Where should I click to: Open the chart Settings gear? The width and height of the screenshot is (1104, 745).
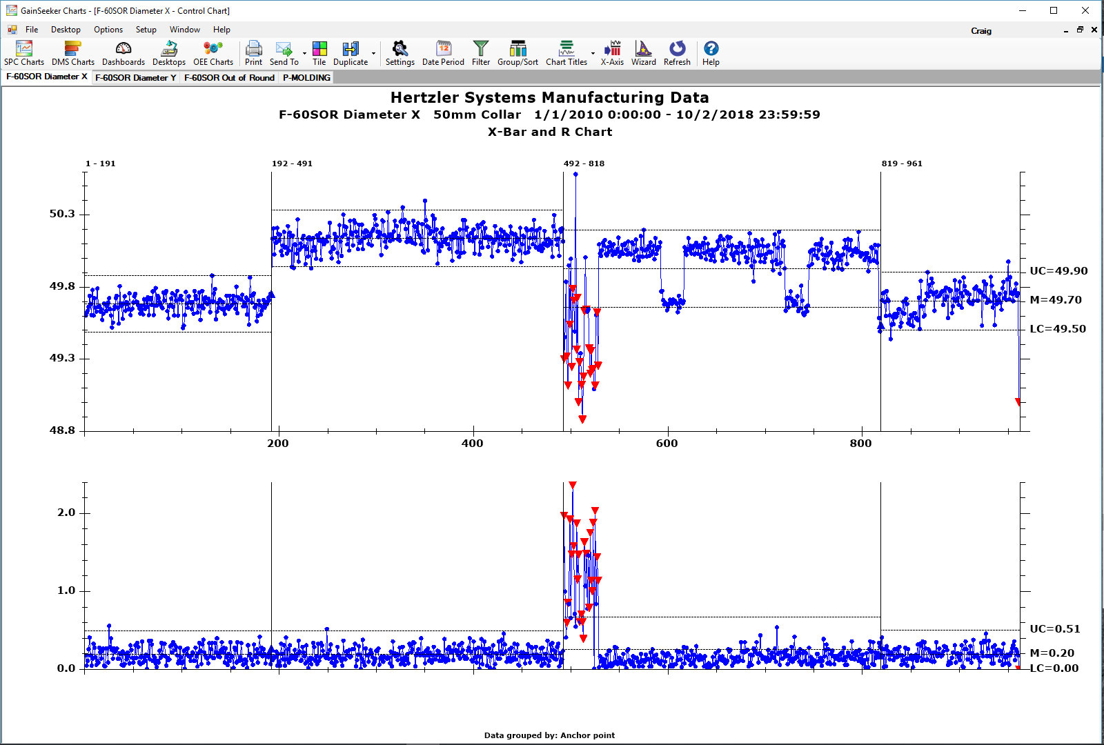[x=400, y=53]
